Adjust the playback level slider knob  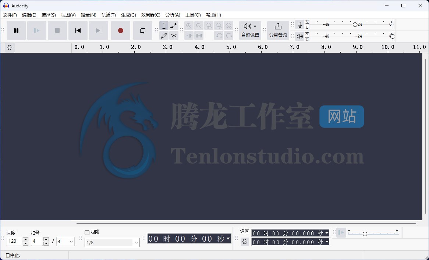[392, 36]
